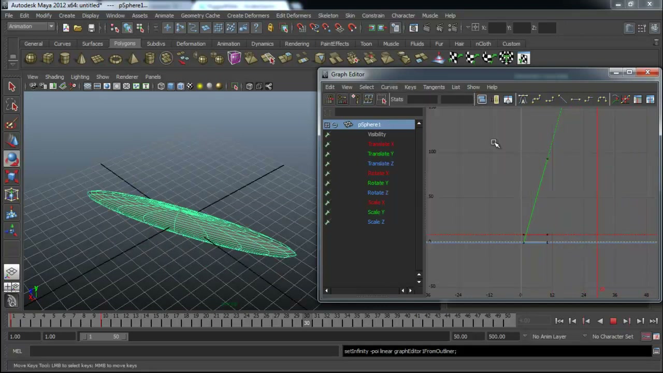The width and height of the screenshot is (663, 373).
Task: Toggle viewport grid display icon
Action: (88, 87)
